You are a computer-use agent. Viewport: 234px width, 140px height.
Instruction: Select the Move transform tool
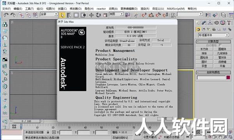point(91,15)
